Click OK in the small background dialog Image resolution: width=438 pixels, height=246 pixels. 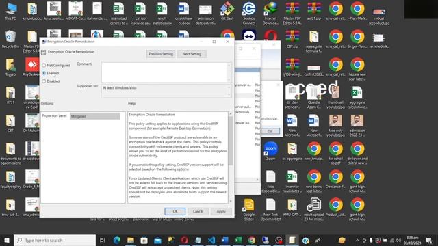click(x=270, y=131)
